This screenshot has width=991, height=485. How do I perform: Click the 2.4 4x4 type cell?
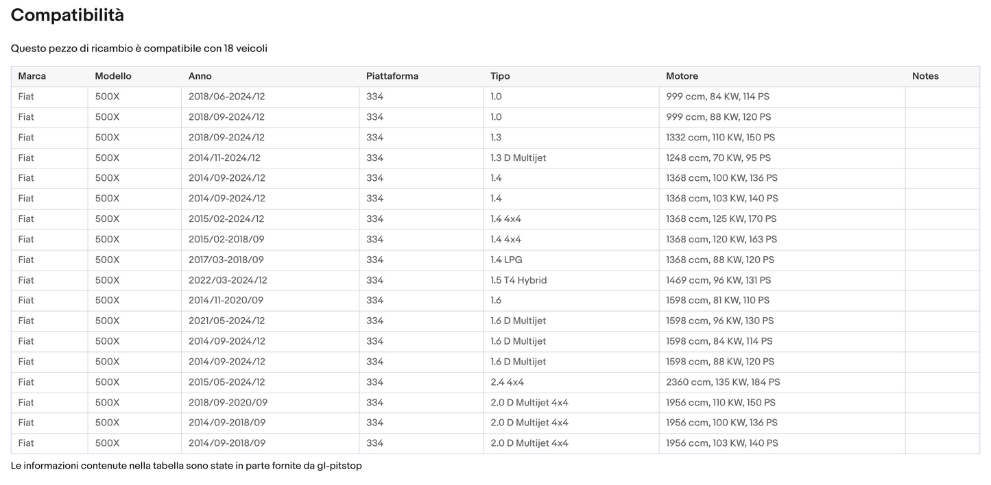tap(507, 382)
